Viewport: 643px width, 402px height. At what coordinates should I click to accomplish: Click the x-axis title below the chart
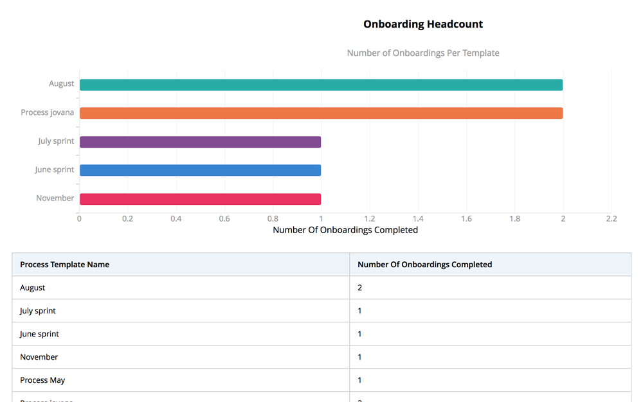tap(345, 230)
